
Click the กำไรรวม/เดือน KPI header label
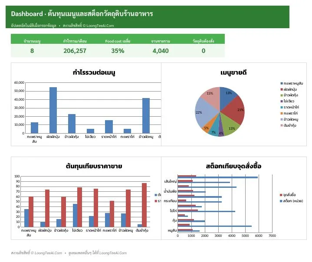75,41
